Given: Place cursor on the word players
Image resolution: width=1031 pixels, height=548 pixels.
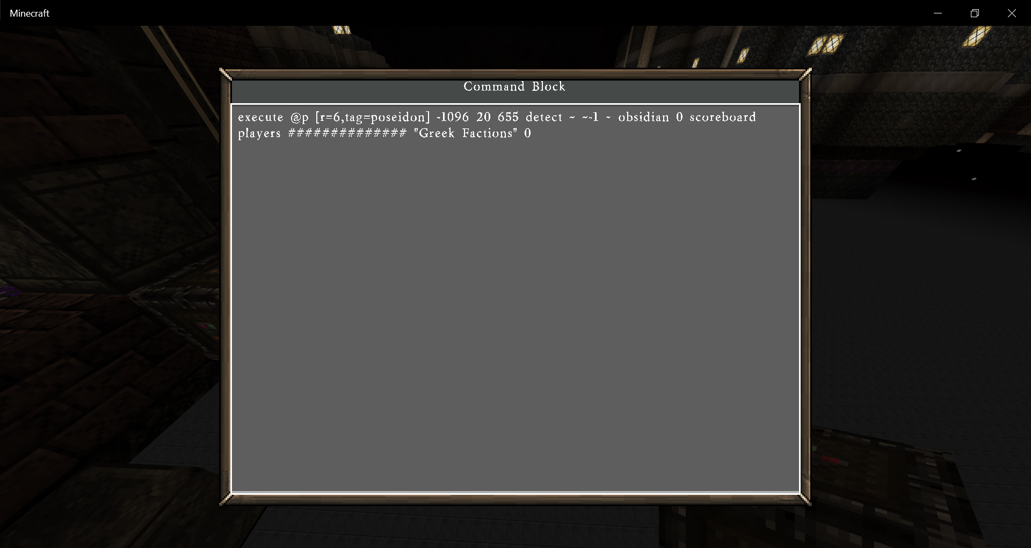Looking at the screenshot, I should (259, 134).
